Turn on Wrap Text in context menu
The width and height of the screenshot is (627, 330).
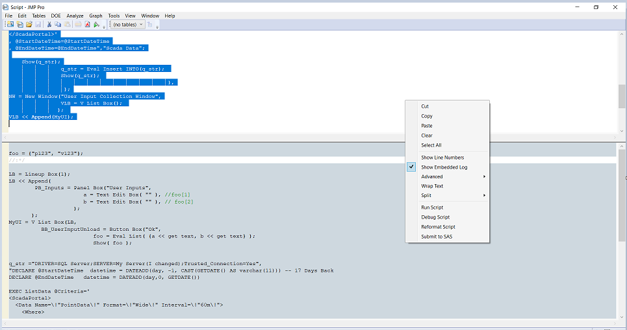[x=432, y=186]
